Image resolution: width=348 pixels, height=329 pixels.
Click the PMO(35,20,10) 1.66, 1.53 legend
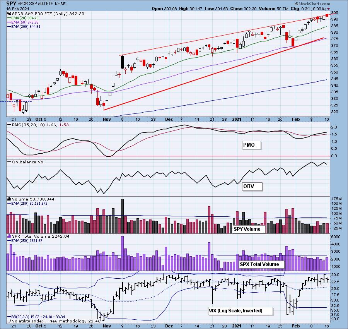point(38,125)
